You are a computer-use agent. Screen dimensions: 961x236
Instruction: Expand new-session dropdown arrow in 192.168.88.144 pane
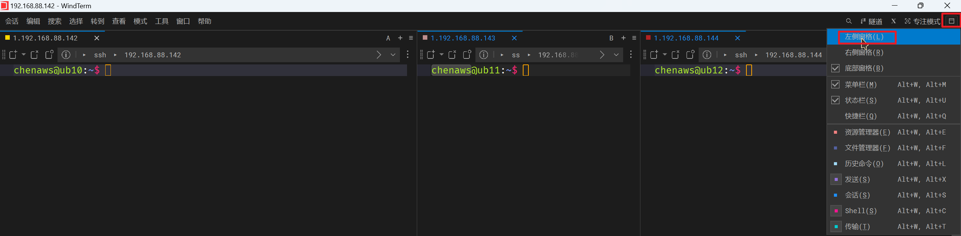[665, 55]
